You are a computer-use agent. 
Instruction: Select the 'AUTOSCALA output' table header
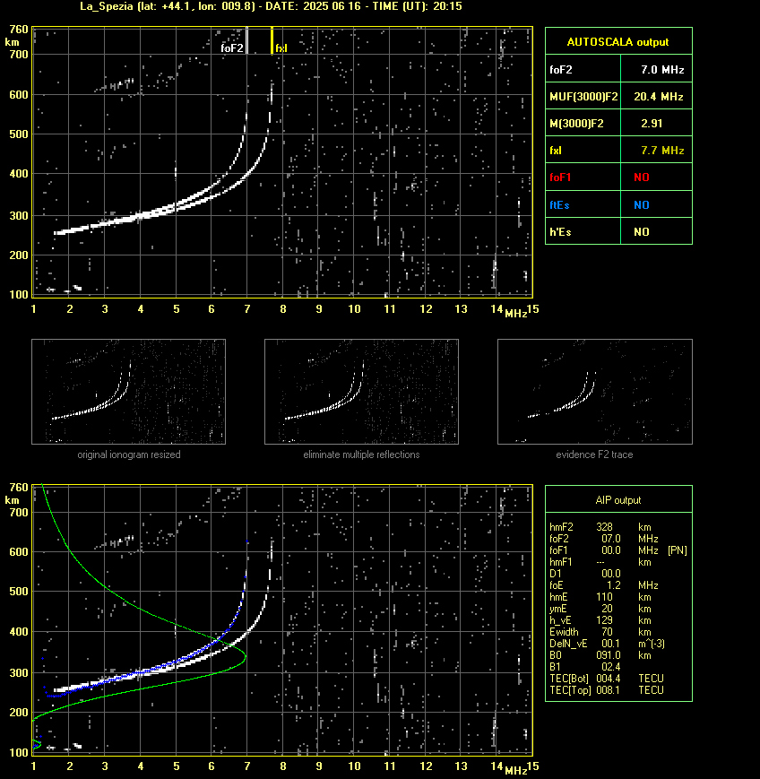coord(618,41)
